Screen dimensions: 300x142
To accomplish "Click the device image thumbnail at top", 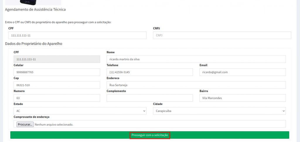I will pos(33,2).
